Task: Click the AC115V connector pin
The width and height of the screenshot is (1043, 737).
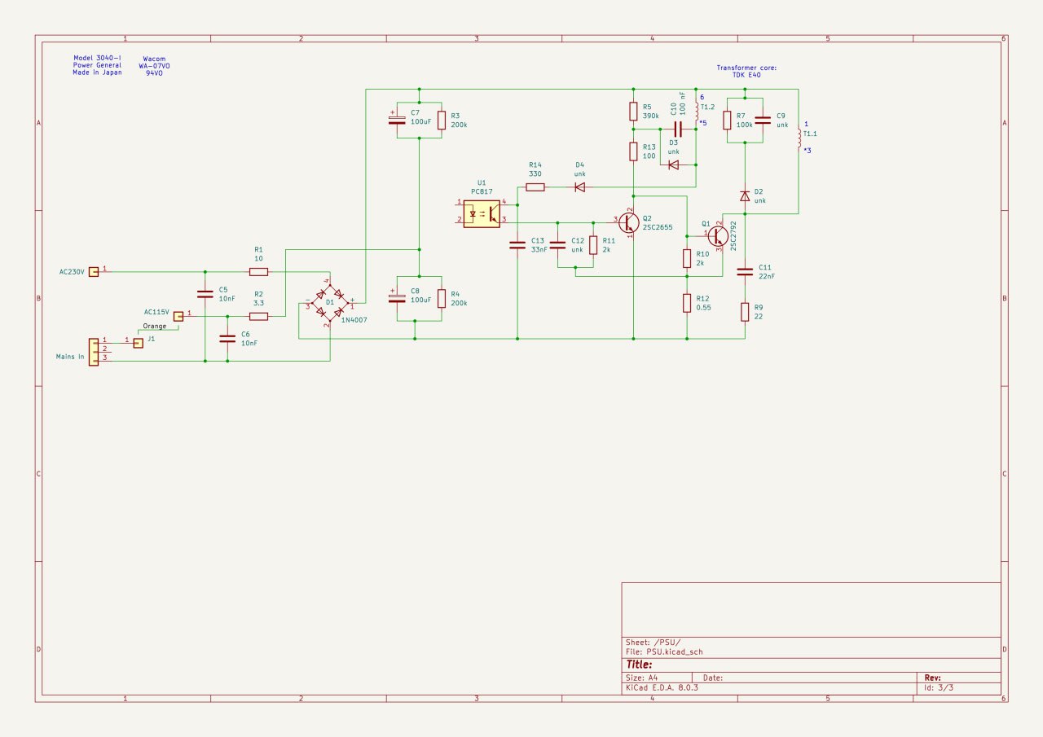Action: click(x=178, y=316)
